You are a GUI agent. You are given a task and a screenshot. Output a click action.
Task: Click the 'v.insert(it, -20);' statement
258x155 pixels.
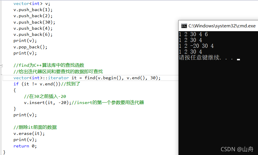coord(48,103)
